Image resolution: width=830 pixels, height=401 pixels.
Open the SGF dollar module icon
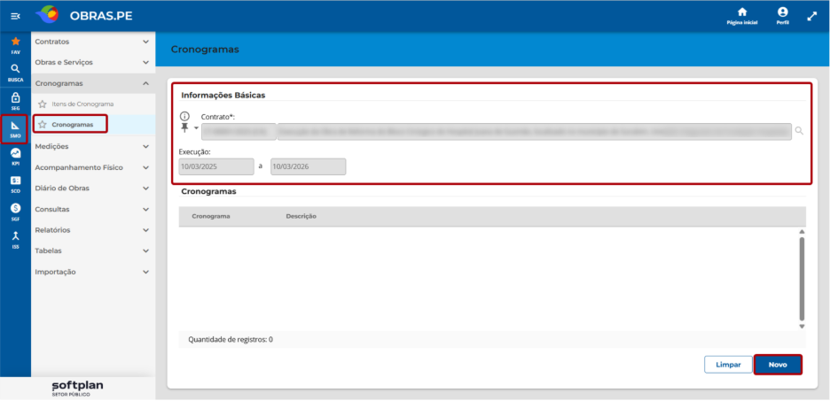(x=15, y=208)
